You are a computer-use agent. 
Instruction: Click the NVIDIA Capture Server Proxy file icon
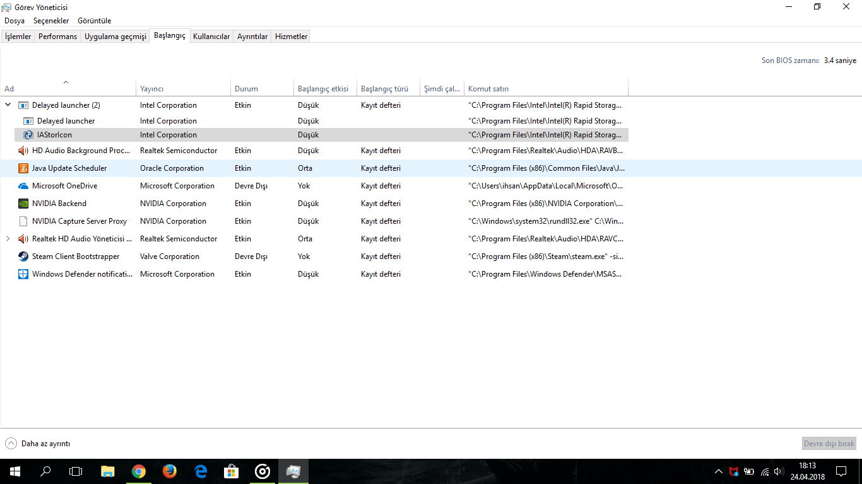point(23,221)
